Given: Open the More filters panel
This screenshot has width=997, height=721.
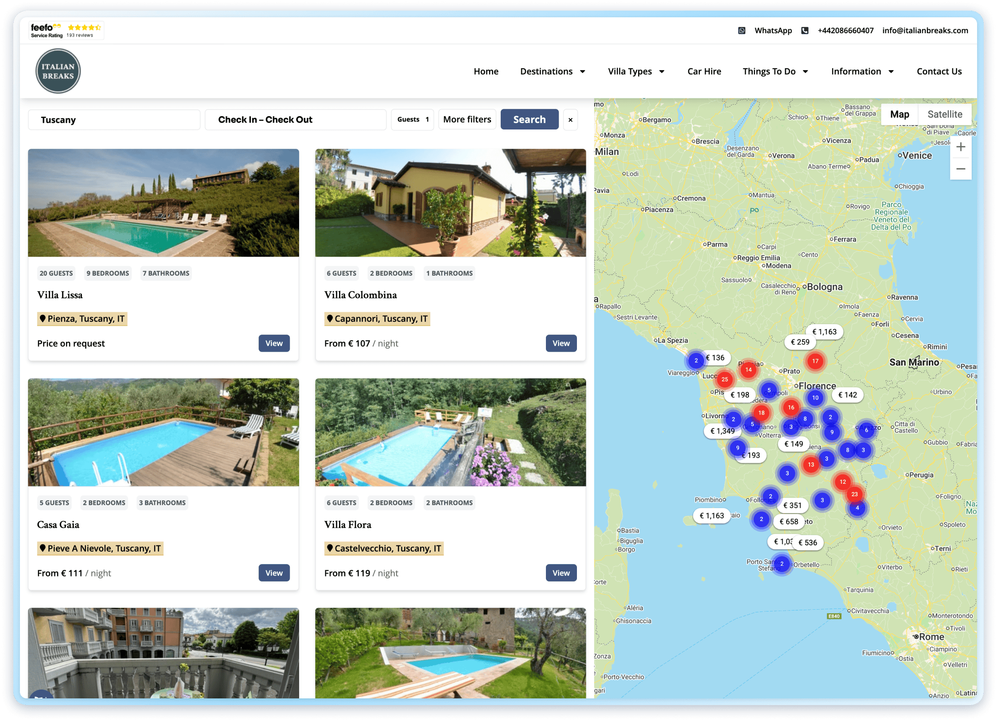Looking at the screenshot, I should [467, 120].
